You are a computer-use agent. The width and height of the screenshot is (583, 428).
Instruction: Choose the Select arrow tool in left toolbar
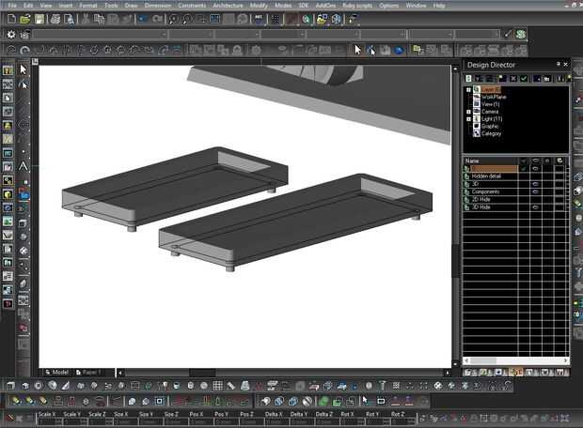click(x=24, y=69)
